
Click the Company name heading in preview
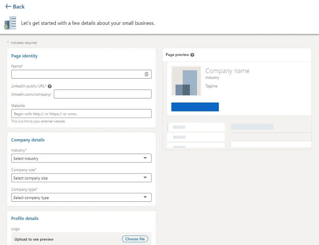227,71
